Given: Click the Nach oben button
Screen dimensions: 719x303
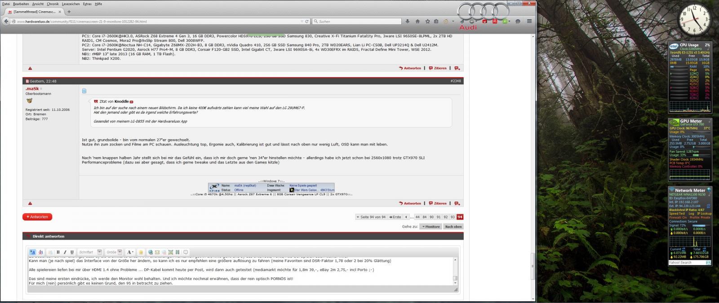Looking at the screenshot, I should [x=453, y=227].
